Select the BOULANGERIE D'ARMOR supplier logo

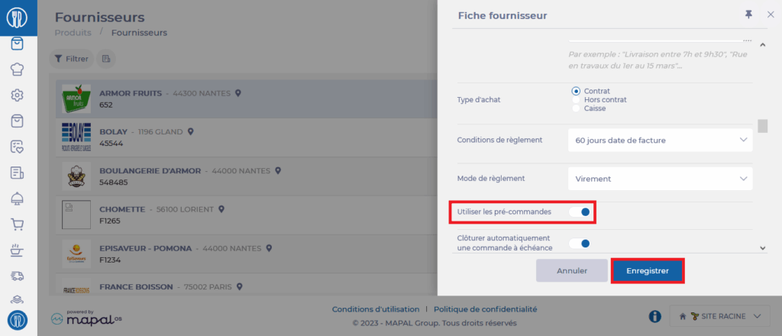click(x=76, y=176)
